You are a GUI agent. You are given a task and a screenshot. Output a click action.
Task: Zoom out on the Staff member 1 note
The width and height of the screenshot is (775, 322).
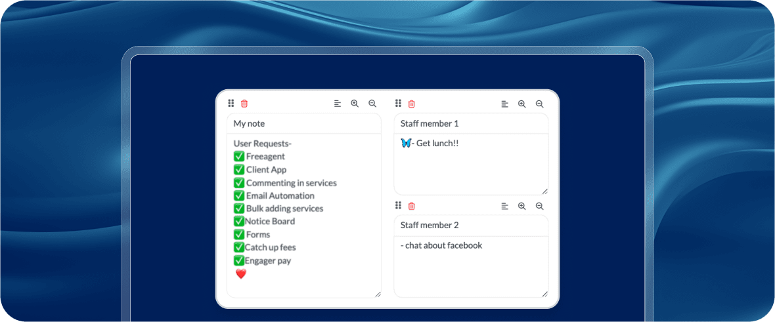click(x=540, y=104)
